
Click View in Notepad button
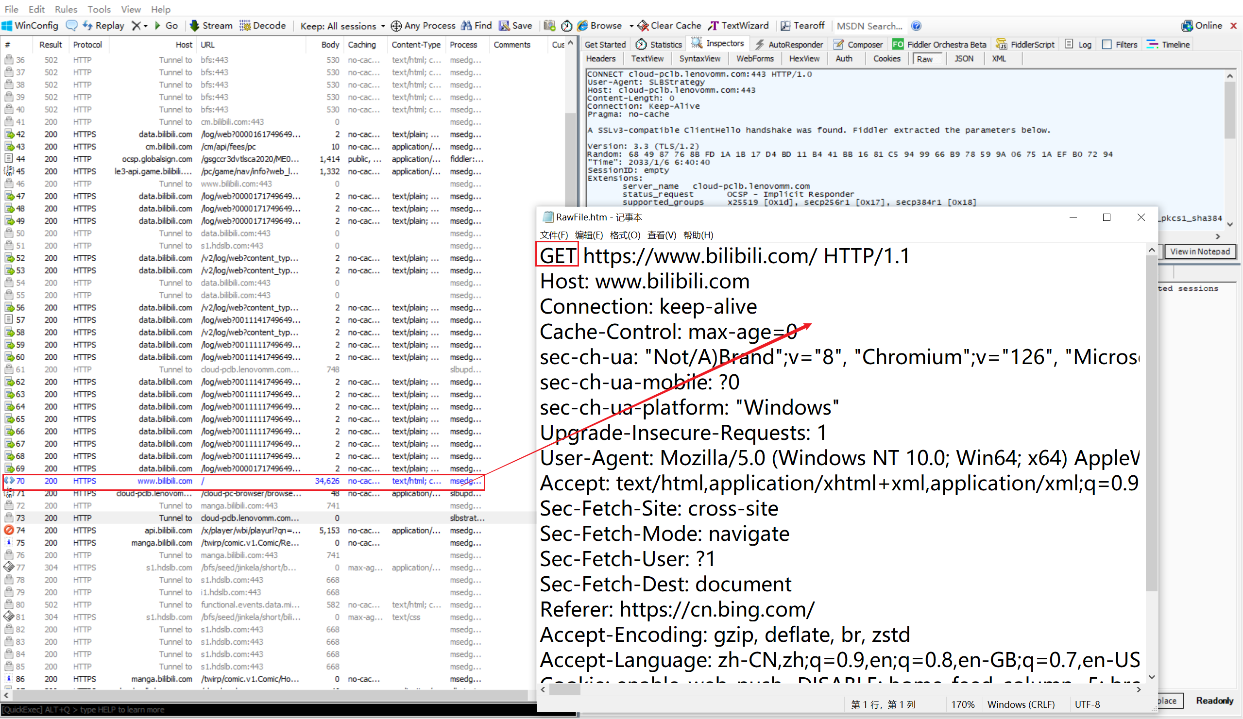(1200, 251)
